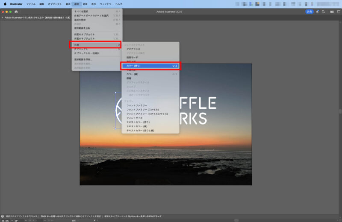Choose フォントファミリー in the submenu
The height and width of the screenshot is (222, 342).
(x=136, y=105)
